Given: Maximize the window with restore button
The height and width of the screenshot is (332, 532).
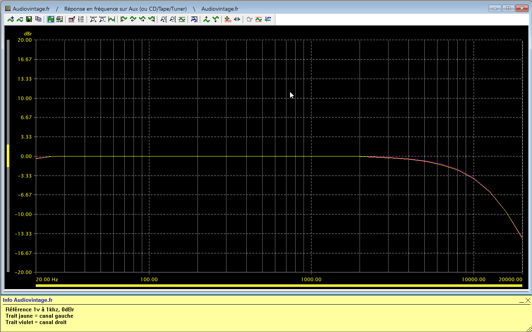Looking at the screenshot, I should coord(508,8).
